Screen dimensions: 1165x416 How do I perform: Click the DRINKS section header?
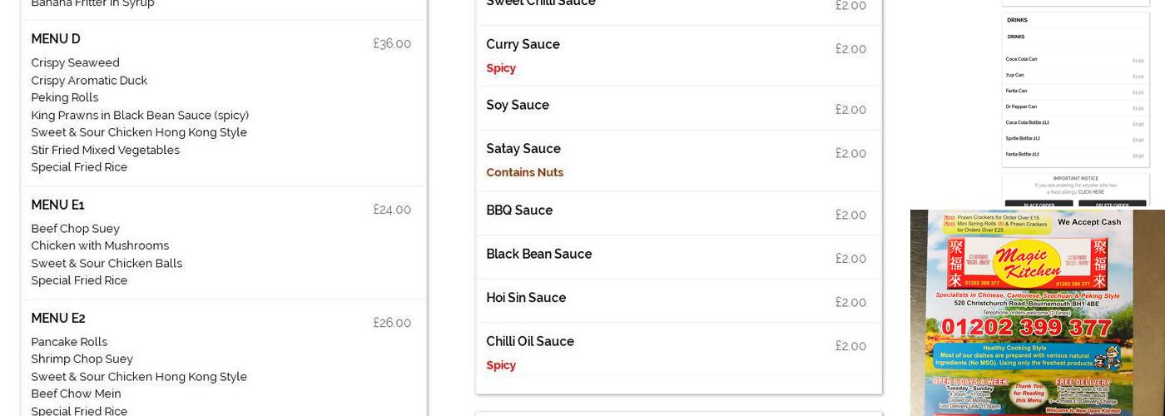pos(1017,20)
